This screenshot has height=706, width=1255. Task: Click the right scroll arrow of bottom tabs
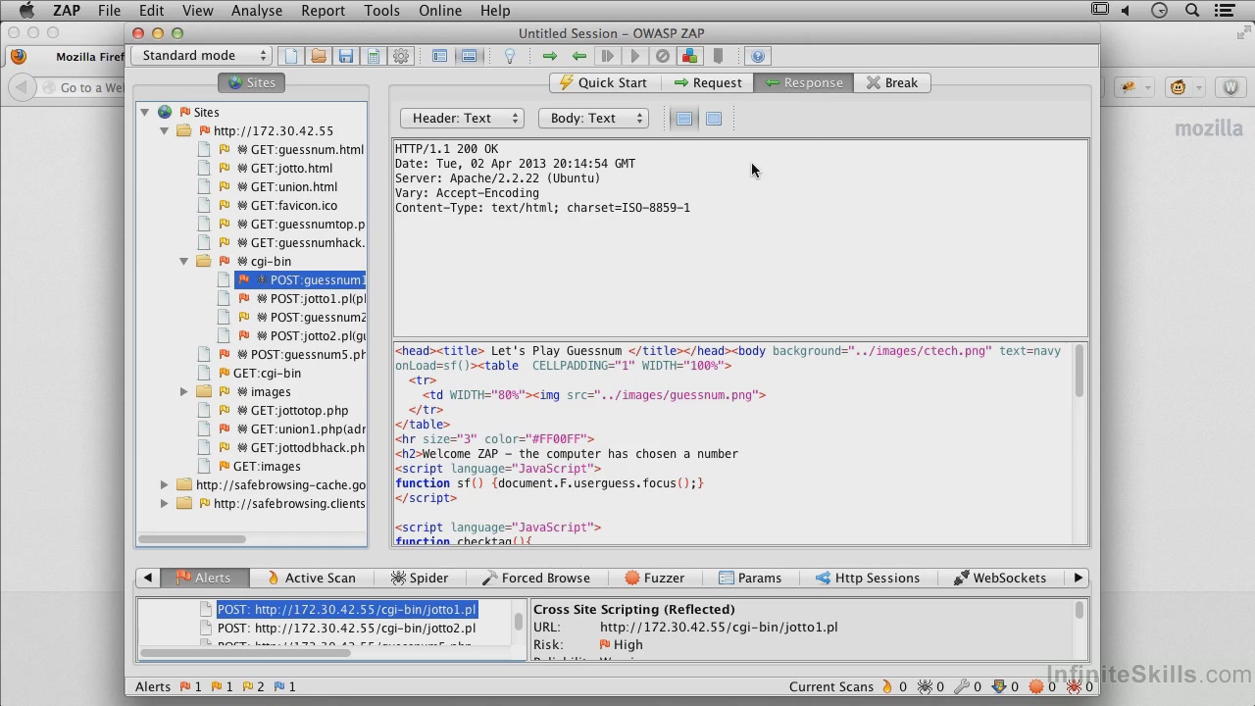click(1078, 578)
